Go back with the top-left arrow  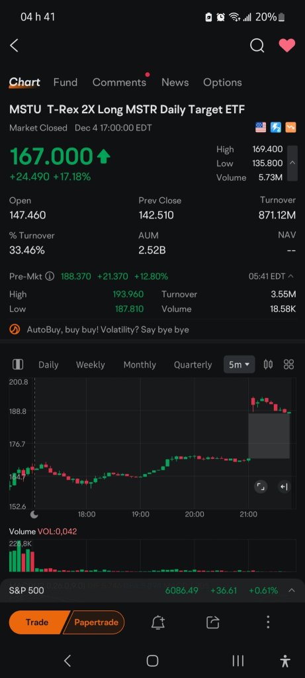(15, 45)
